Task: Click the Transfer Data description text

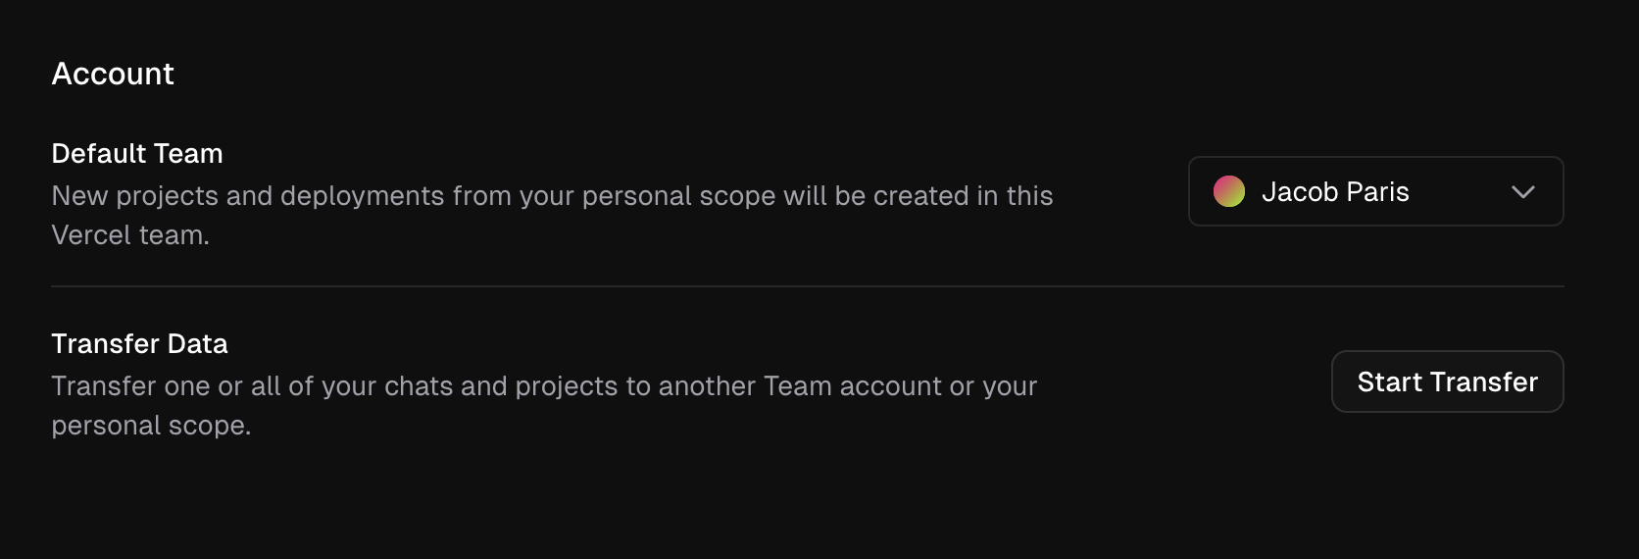Action: [x=543, y=386]
